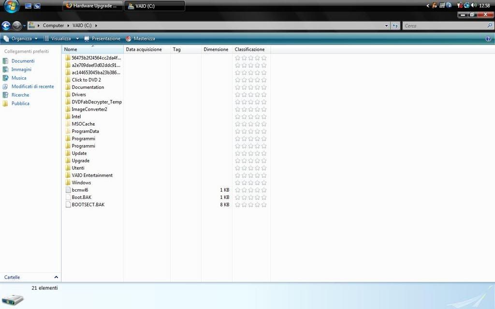
Task: Sort by the Data acquisizione column header
Action: point(147,49)
